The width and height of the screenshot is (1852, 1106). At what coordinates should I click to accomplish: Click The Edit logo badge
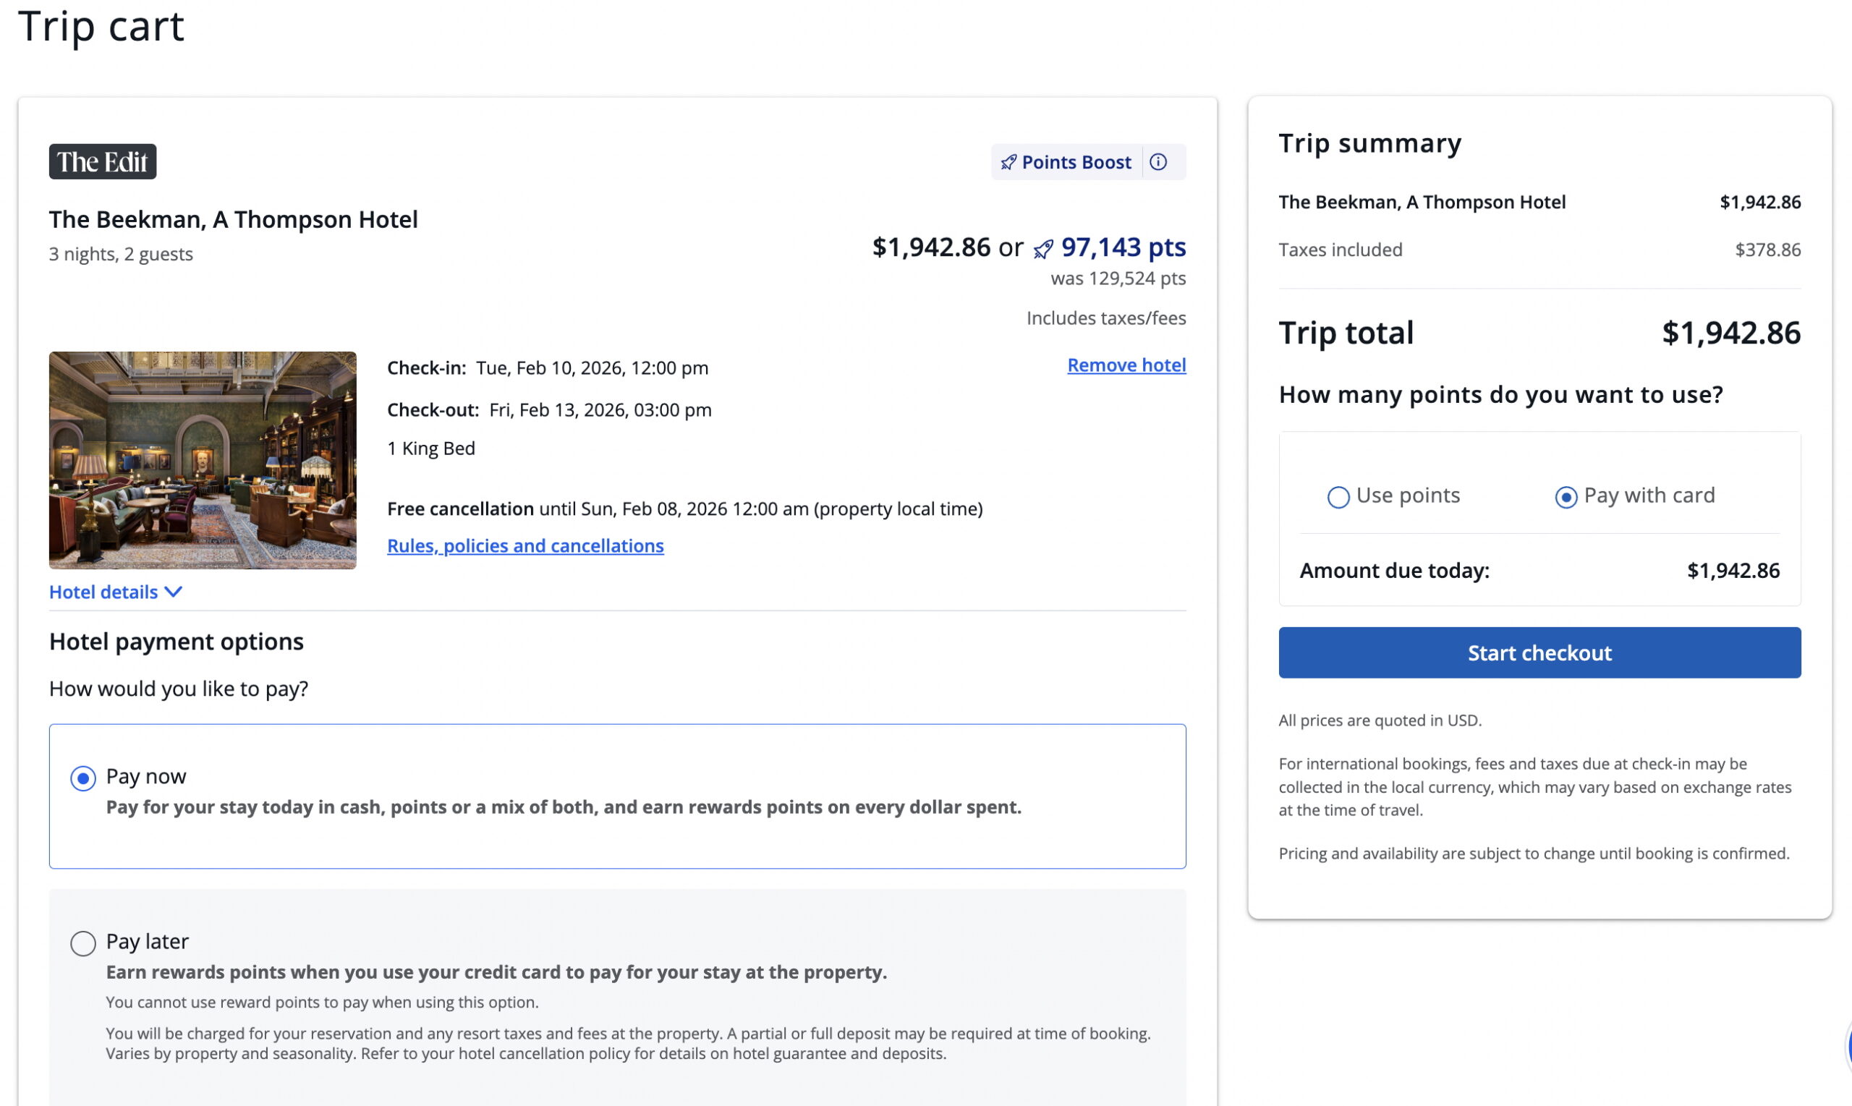pyautogui.click(x=102, y=162)
